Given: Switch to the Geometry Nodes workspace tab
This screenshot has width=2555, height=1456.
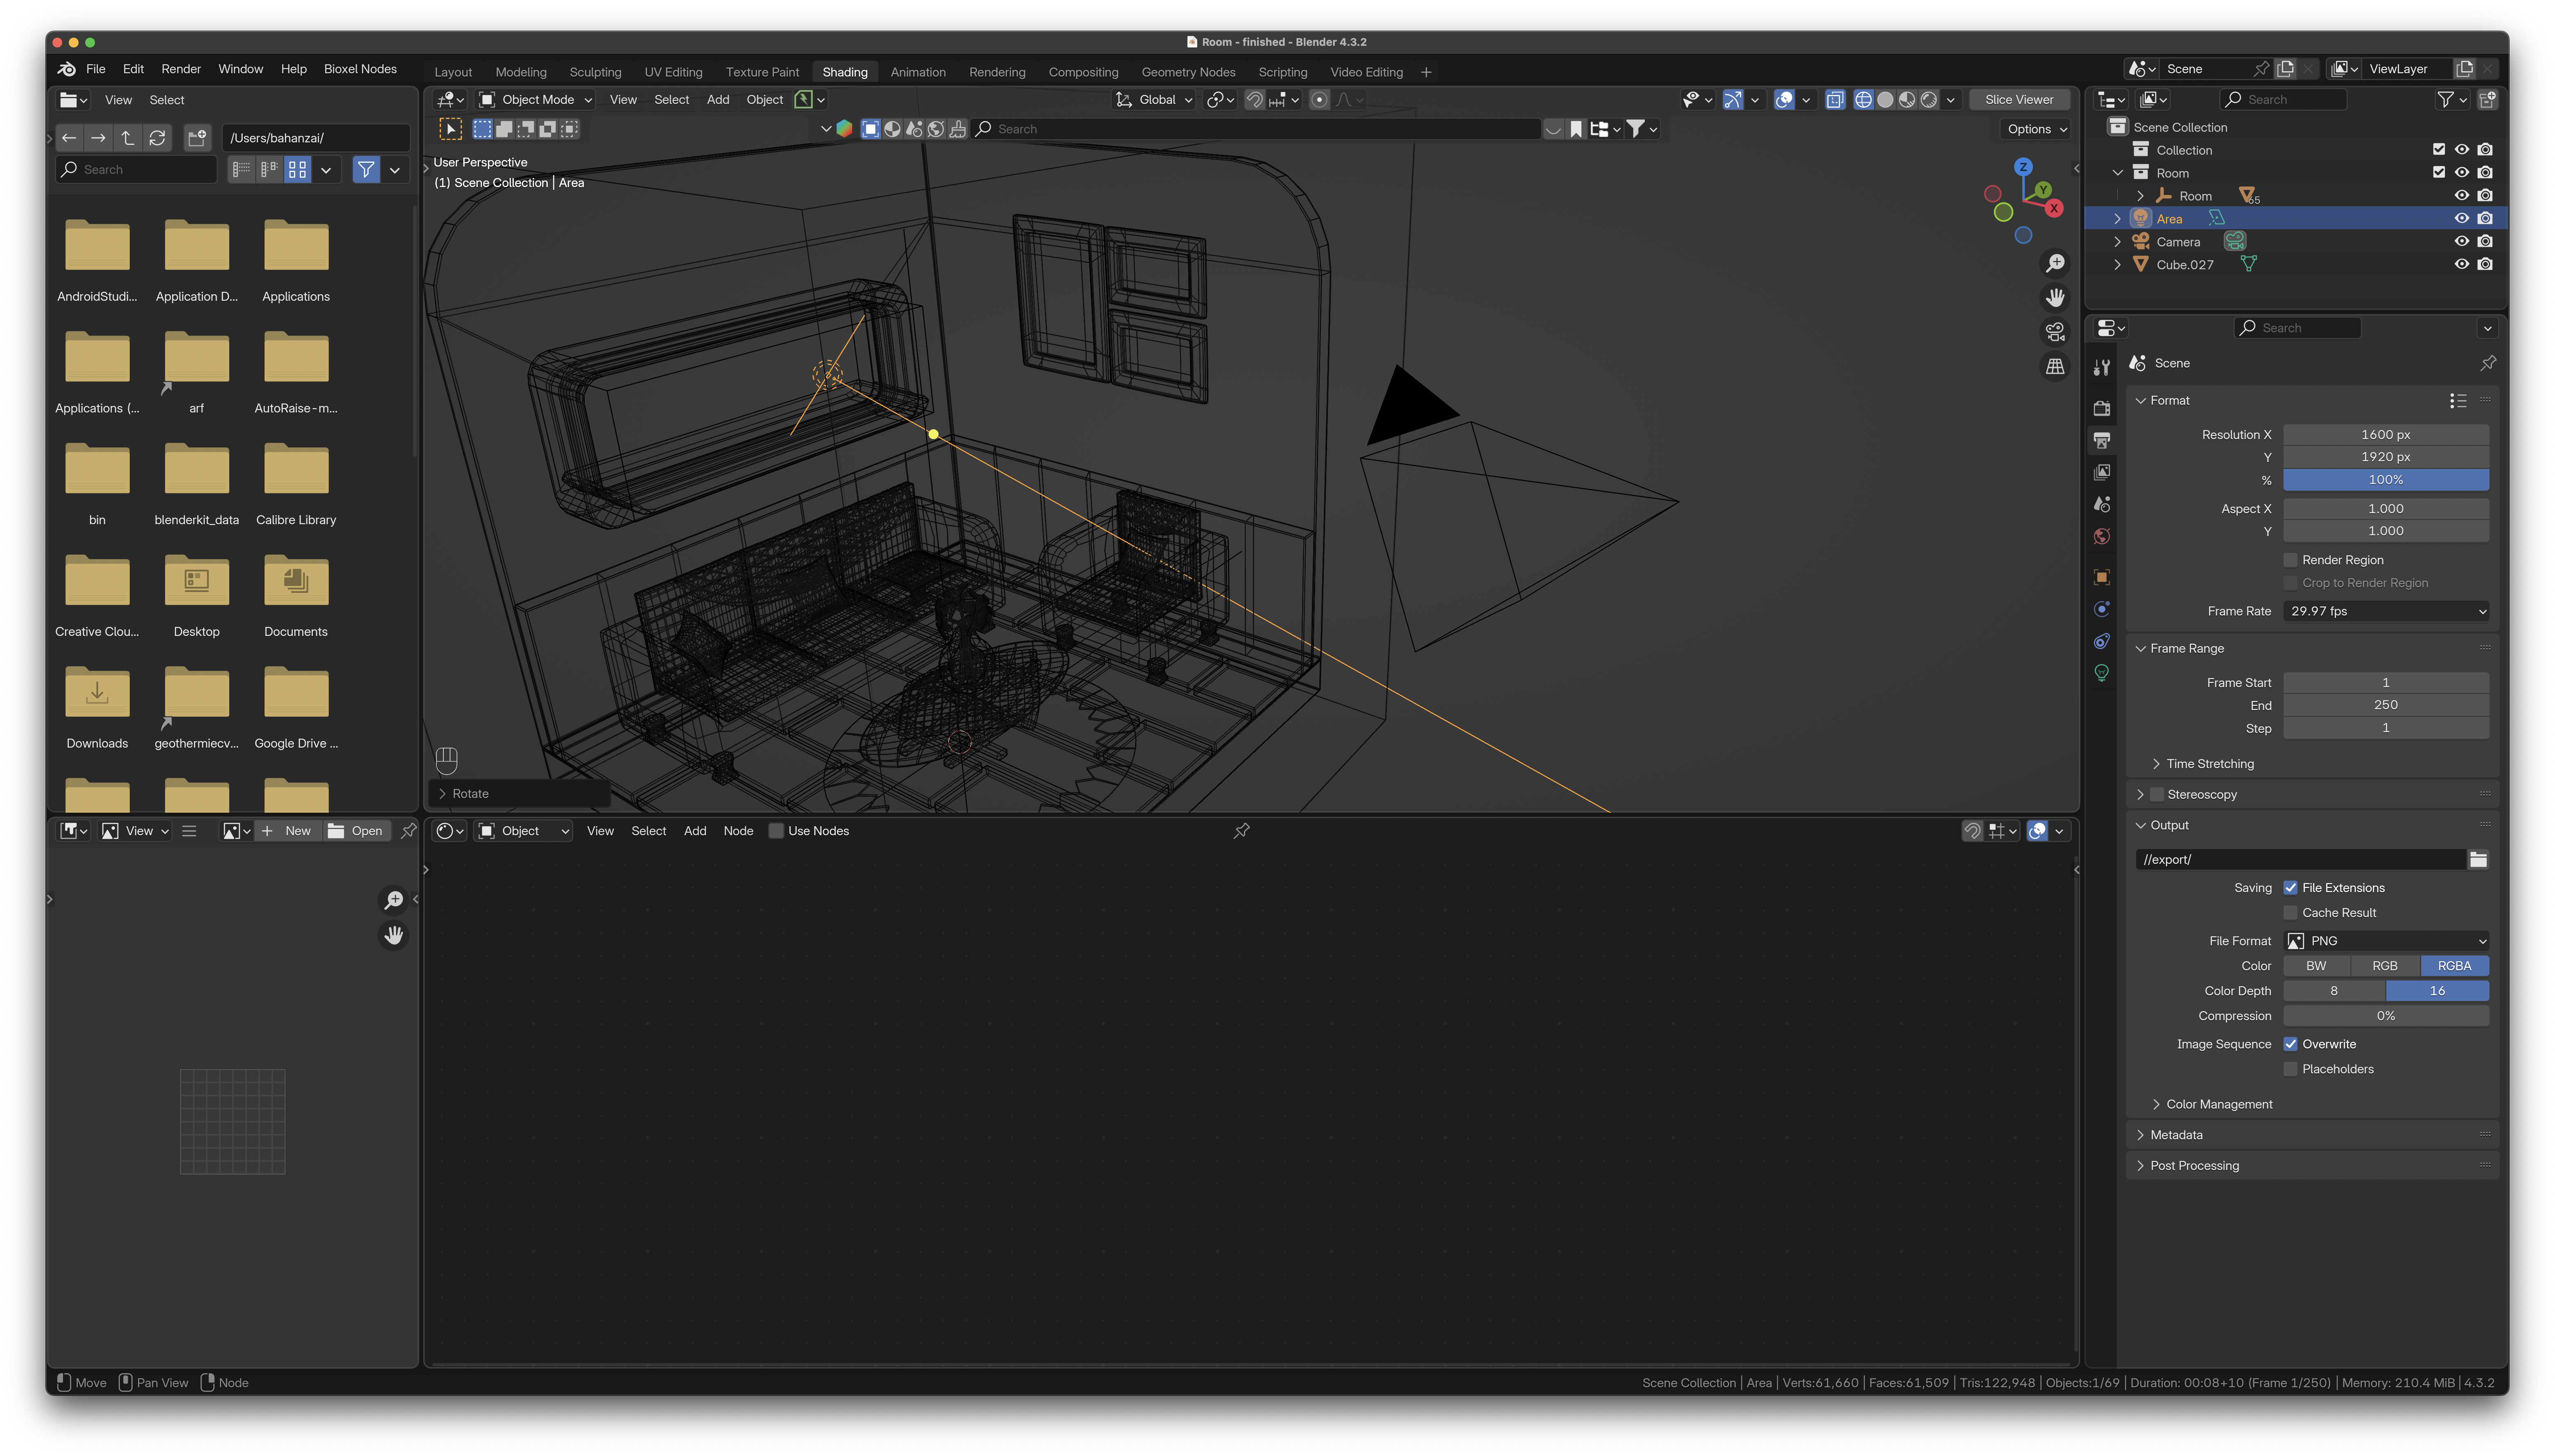Looking at the screenshot, I should coord(1189,72).
